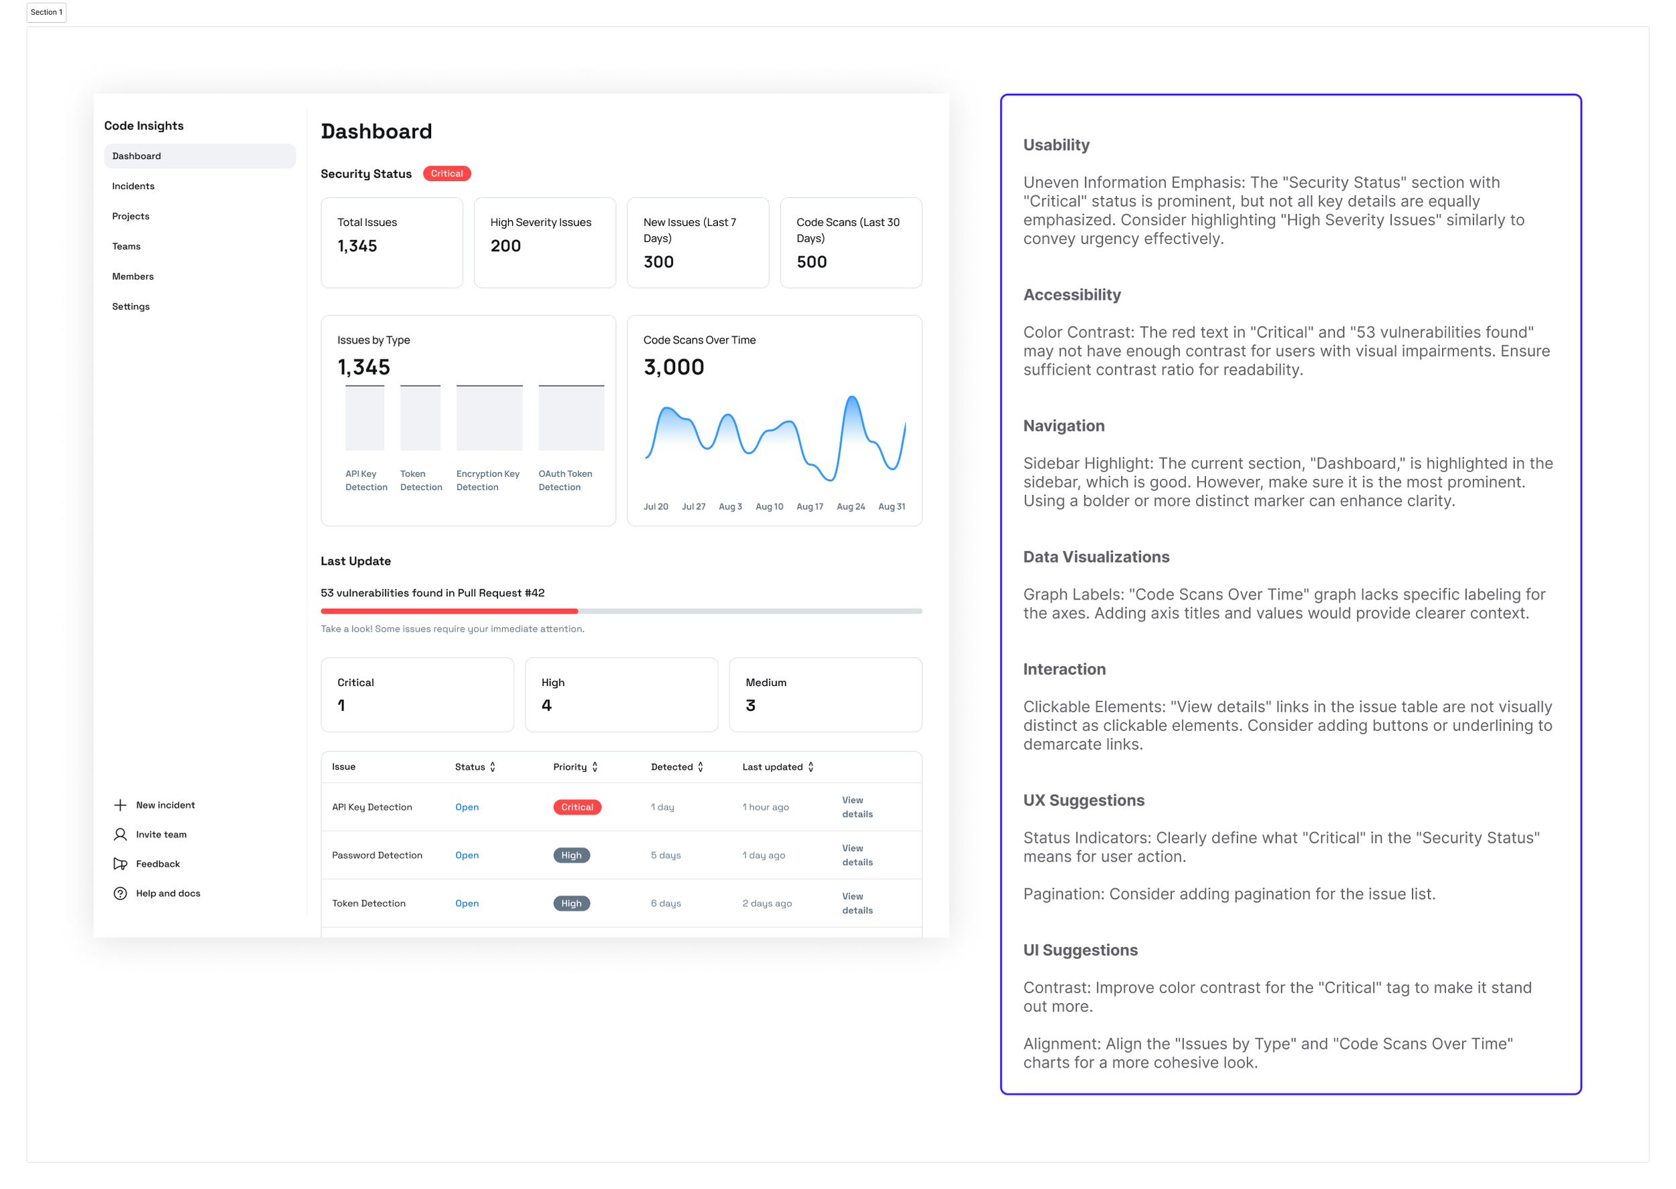Viewport: 1676px width, 1189px height.
Task: Click the Help and docs question icon
Action: pos(121,893)
